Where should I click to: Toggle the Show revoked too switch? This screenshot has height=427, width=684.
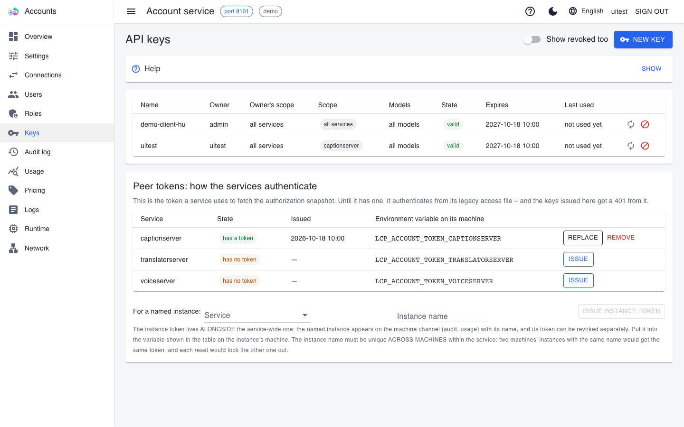[x=532, y=39]
